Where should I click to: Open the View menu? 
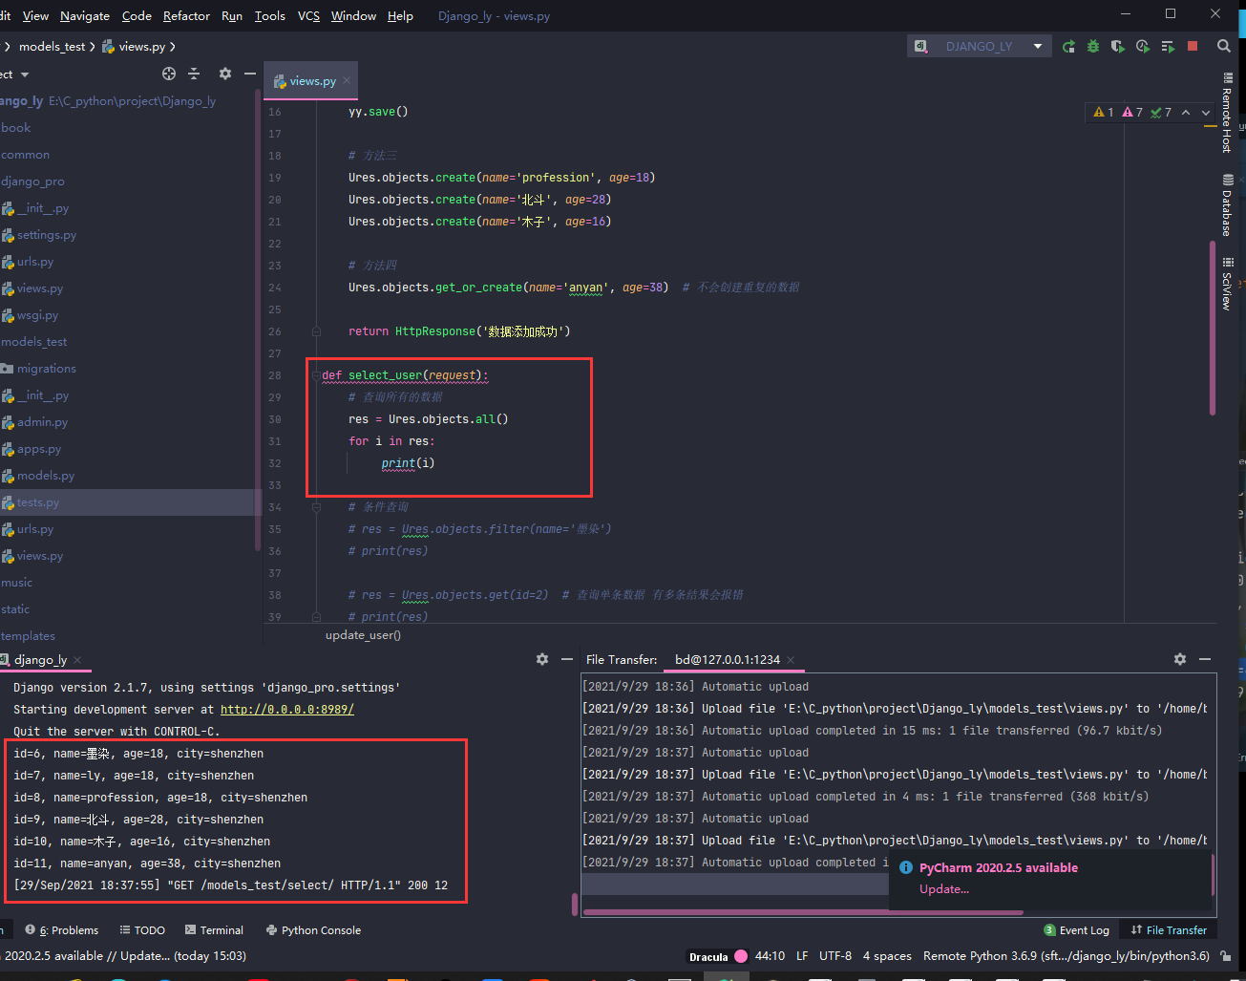click(35, 15)
